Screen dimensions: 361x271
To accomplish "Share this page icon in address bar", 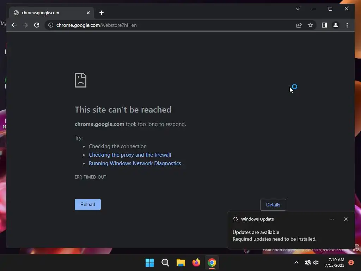I will point(299,25).
